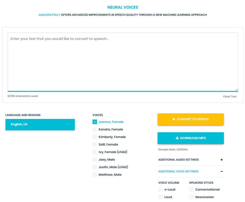
Task: Click the Clear Text link
Action: tap(230, 96)
